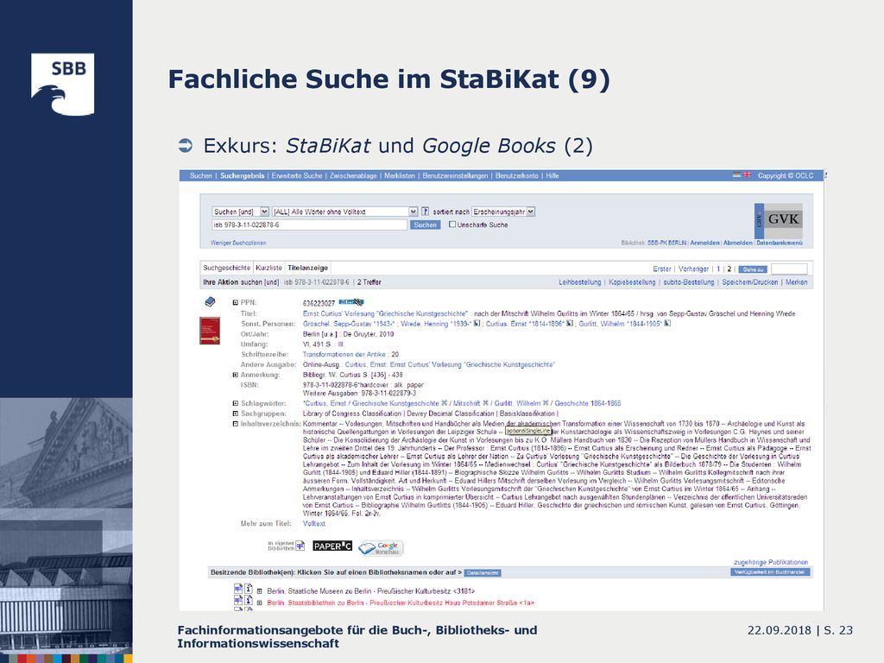Click the Kopiebestellung link

632,282
